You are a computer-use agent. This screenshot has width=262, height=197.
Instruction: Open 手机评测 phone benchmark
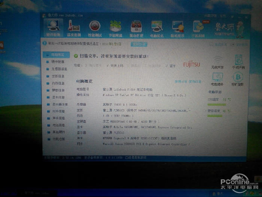point(238,62)
